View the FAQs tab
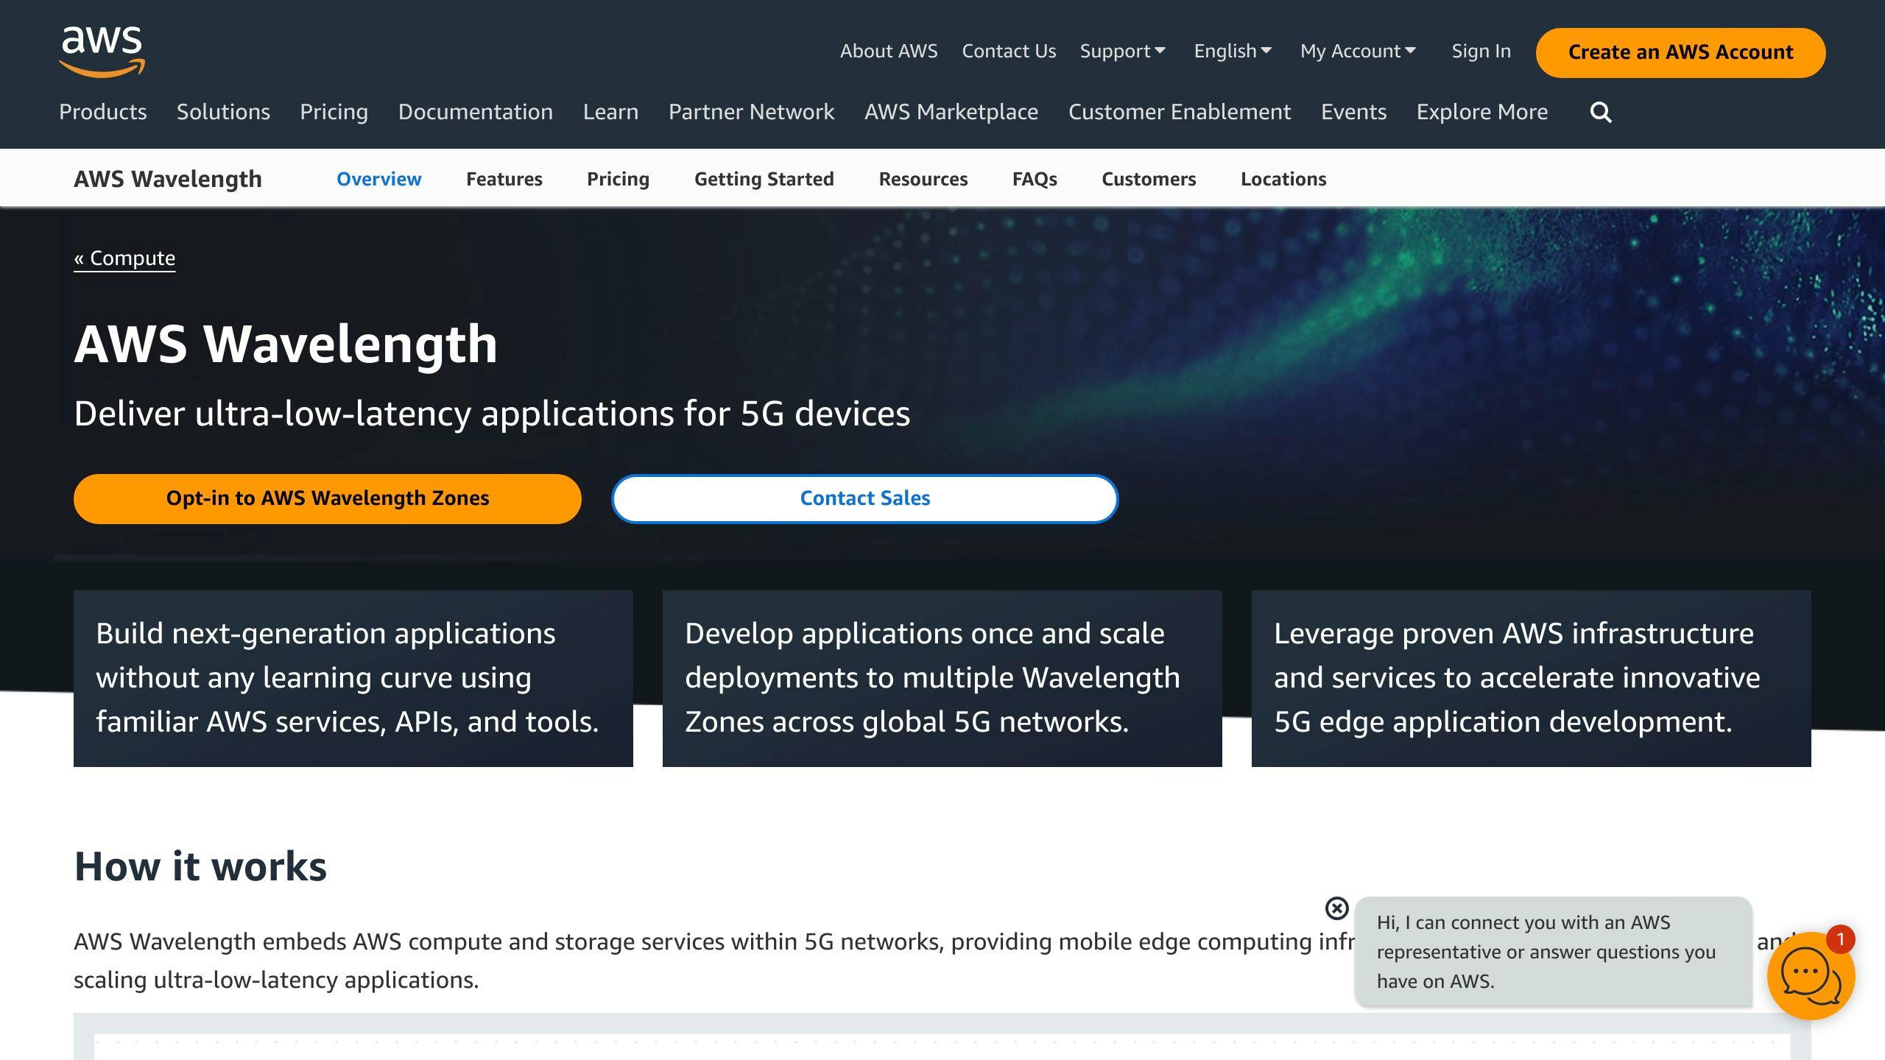Viewport: 1885px width, 1060px height. (1035, 179)
